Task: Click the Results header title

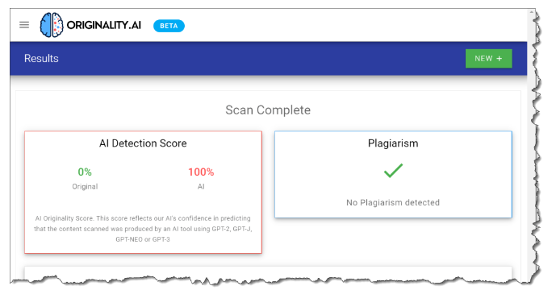Action: (x=41, y=59)
